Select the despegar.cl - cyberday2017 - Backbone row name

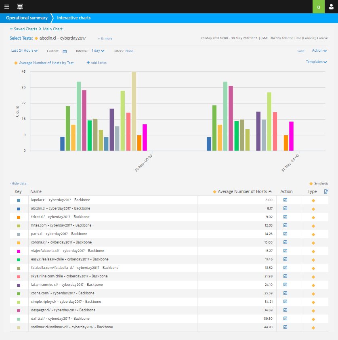[63, 310]
